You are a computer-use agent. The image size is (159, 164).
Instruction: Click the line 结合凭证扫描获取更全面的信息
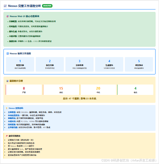(21, 143)
